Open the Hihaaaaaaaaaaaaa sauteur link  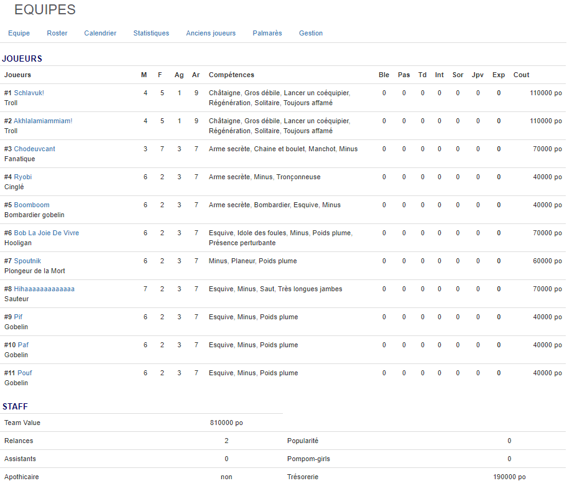pyautogui.click(x=44, y=289)
